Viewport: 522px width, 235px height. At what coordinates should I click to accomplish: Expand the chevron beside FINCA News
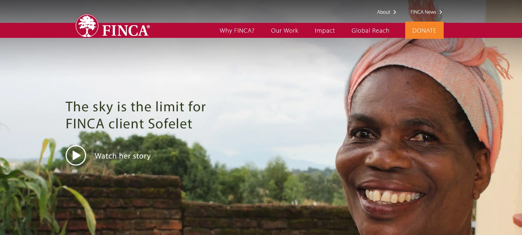(x=440, y=12)
